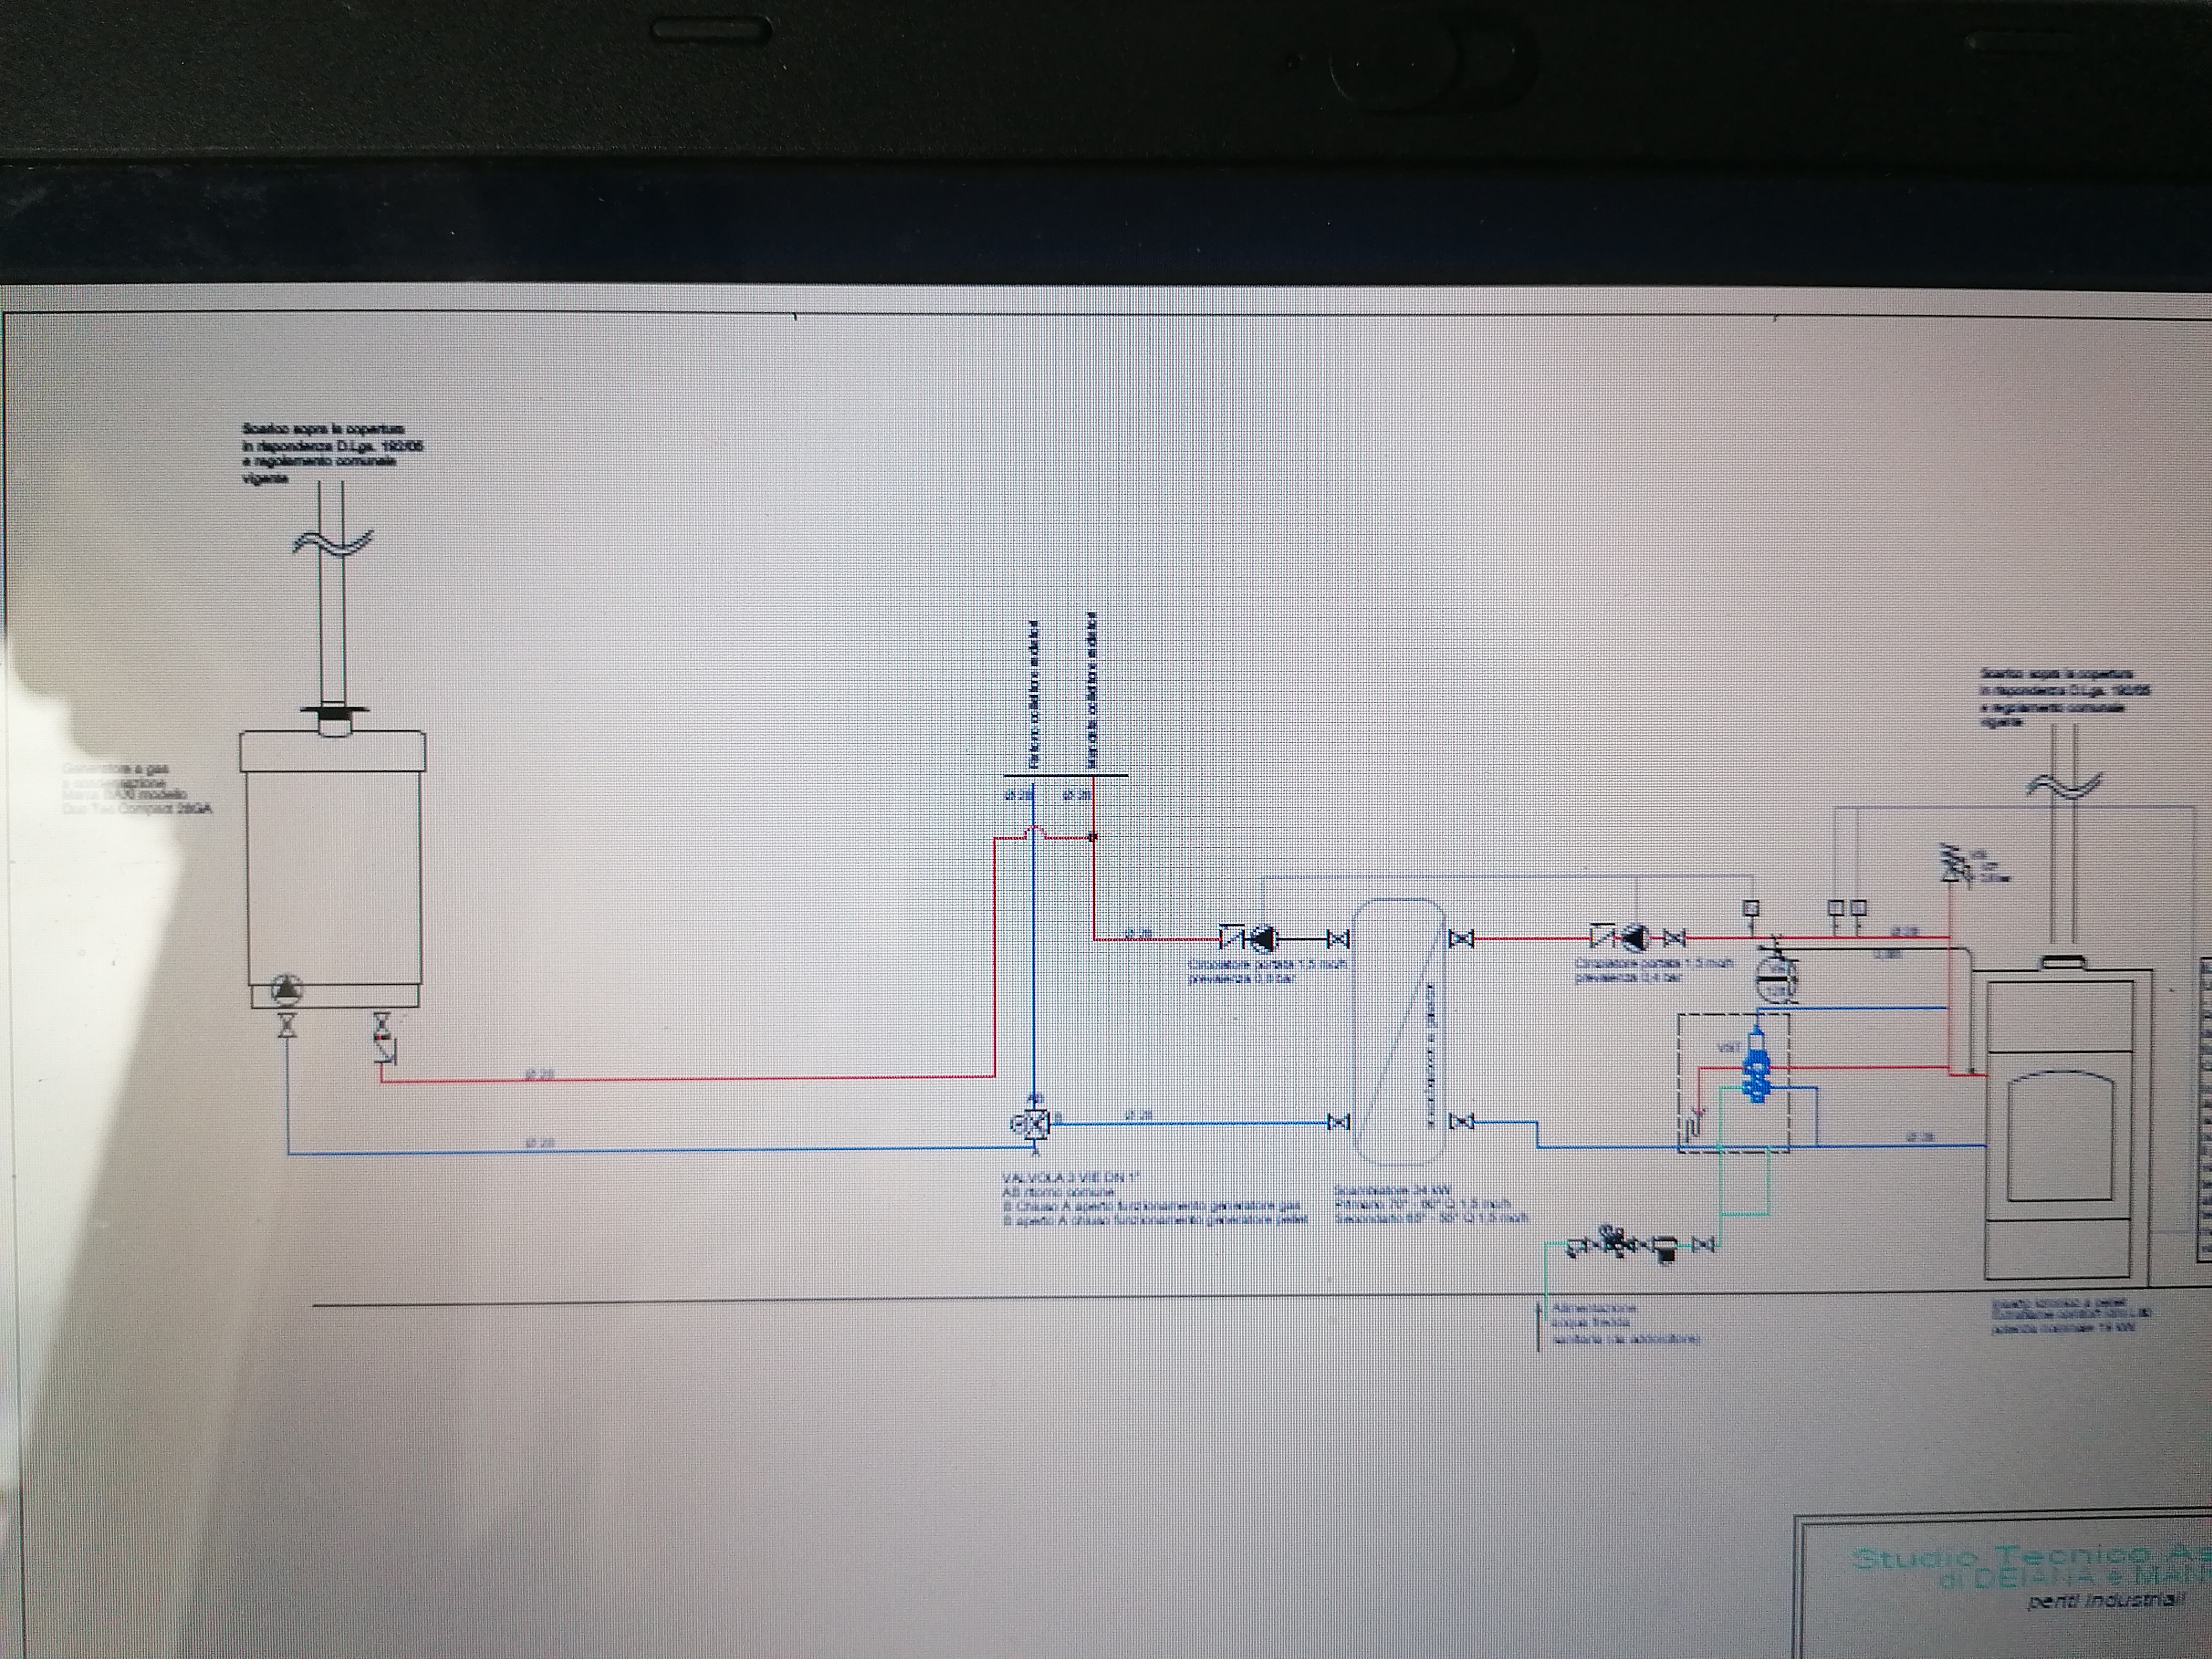Image resolution: width=2212 pixels, height=1659 pixels.
Task: Select rotated 'Mandata collettore radiatori' label
Action: [x=1093, y=691]
